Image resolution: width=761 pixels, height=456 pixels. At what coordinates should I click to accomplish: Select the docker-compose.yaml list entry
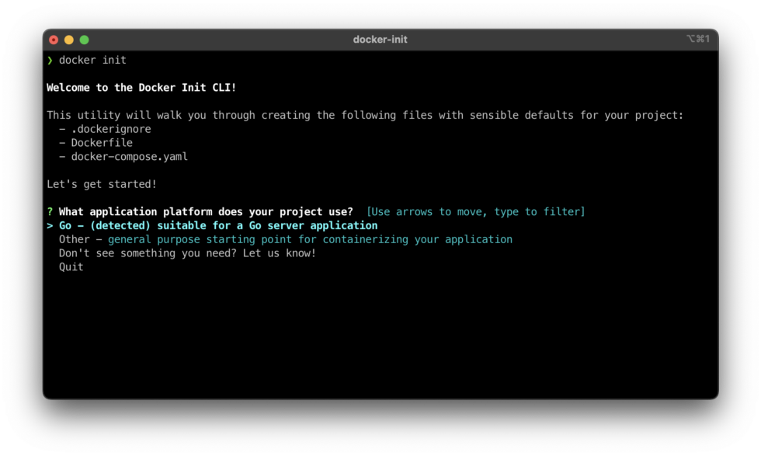127,156
